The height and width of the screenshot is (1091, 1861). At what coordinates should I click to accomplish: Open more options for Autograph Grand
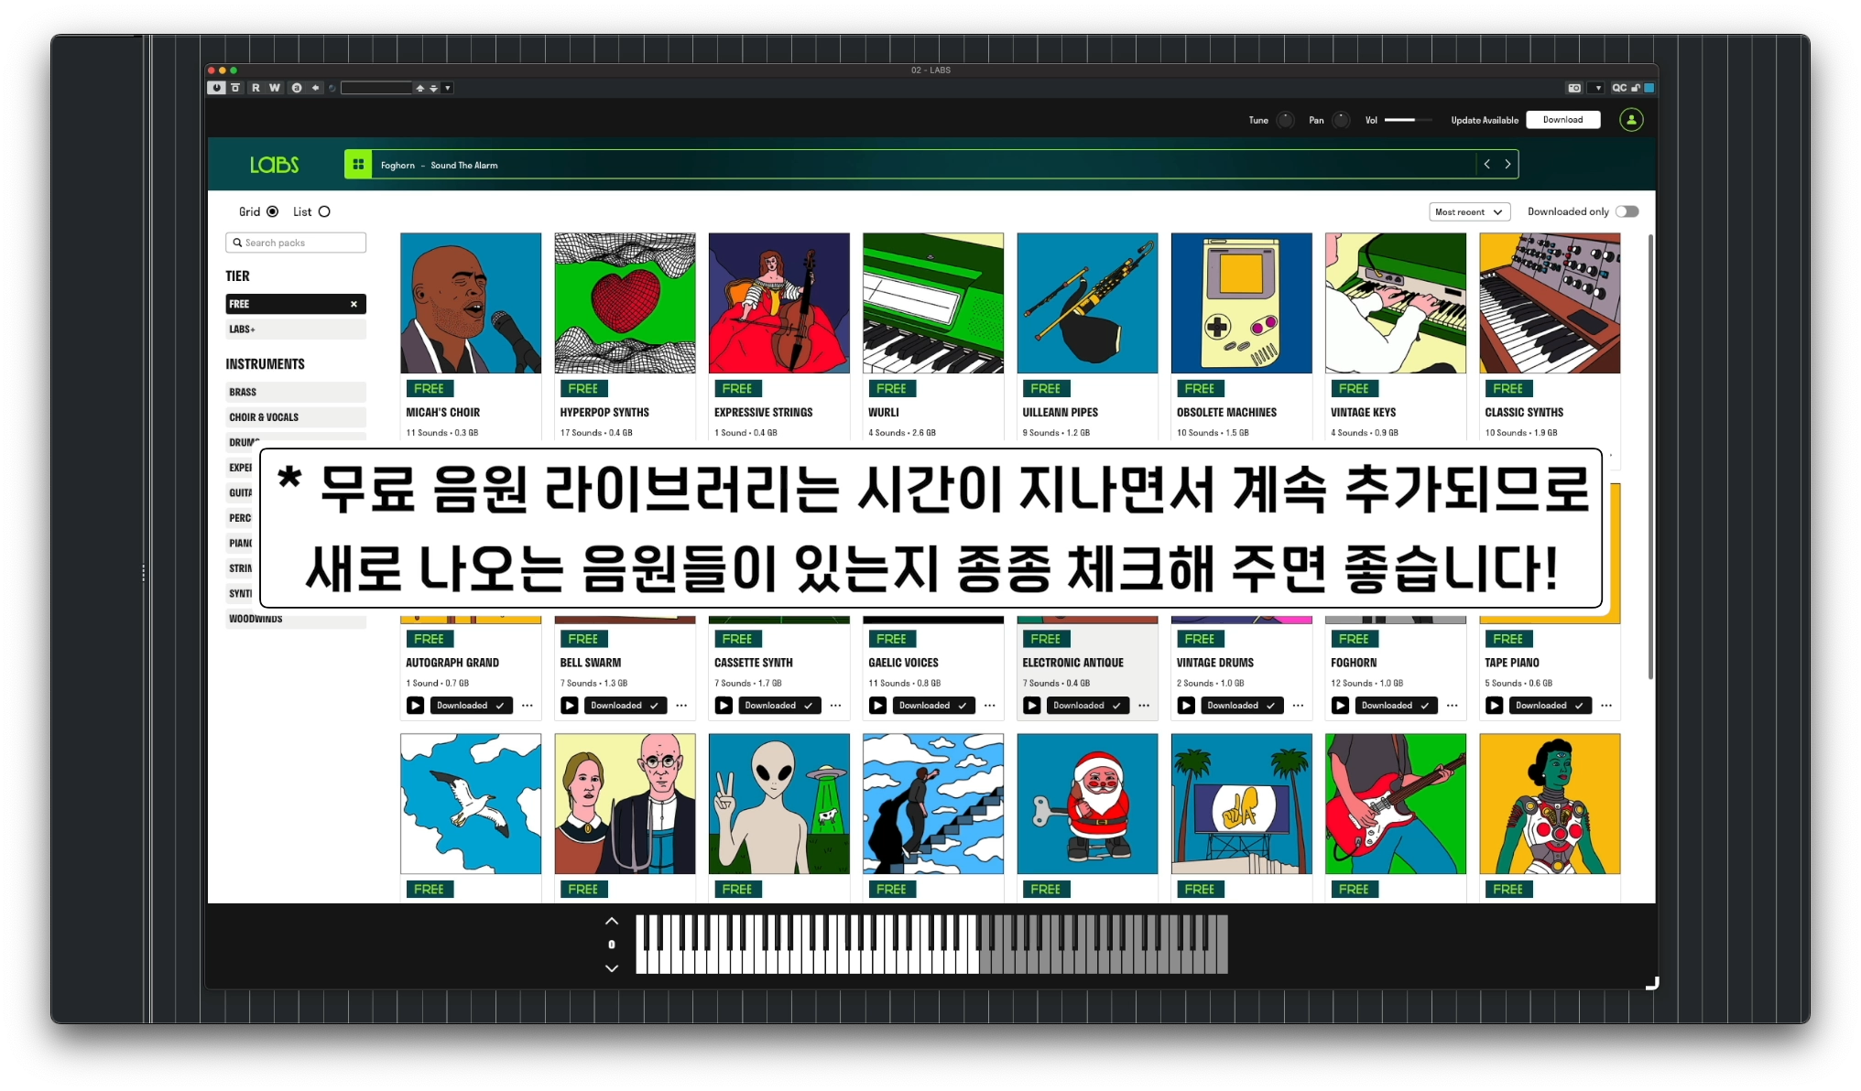(528, 706)
